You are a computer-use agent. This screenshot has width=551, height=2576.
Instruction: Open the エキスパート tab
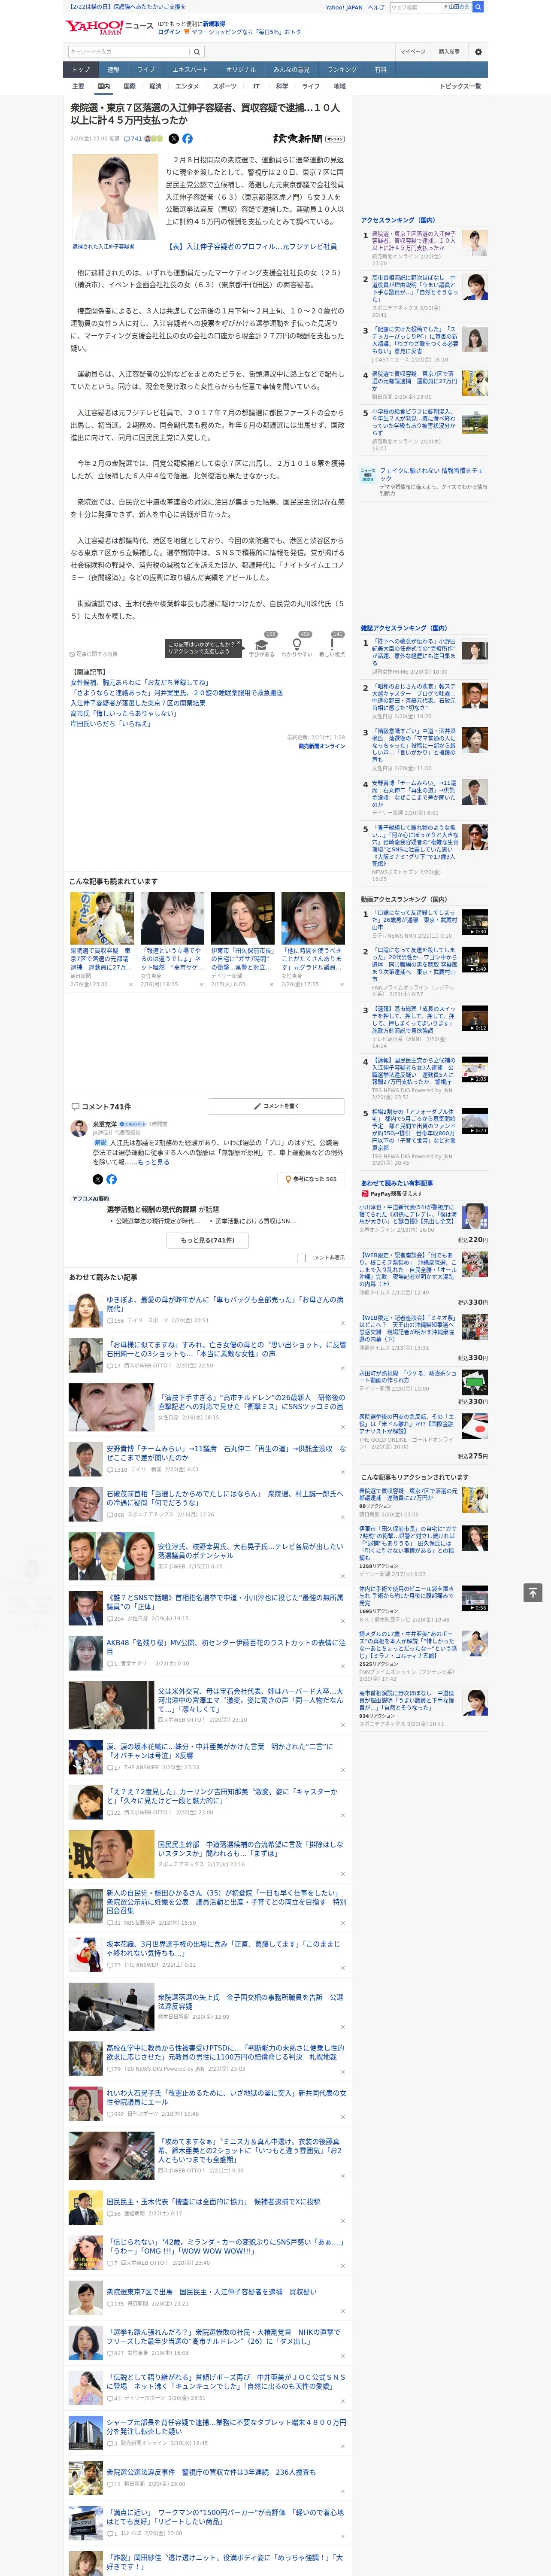click(190, 70)
